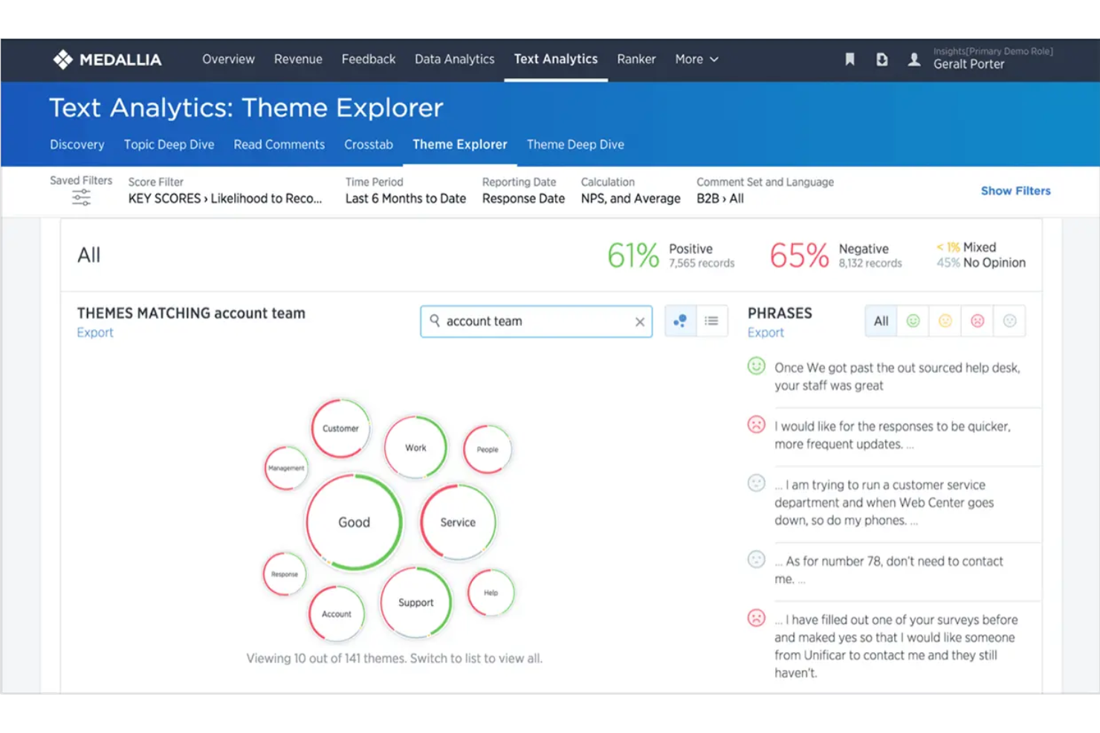Export the themes matching account team
Image resolution: width=1100 pixels, height=733 pixels.
(95, 332)
